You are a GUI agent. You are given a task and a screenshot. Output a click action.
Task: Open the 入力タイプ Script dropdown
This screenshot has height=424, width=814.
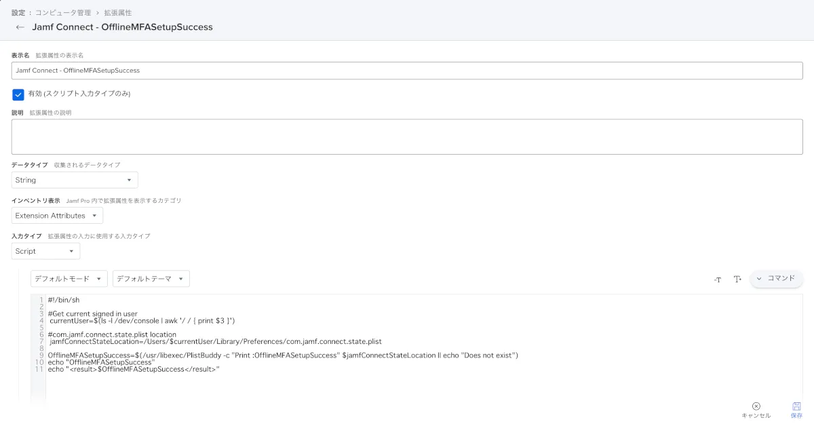45,251
